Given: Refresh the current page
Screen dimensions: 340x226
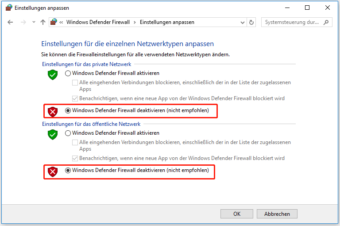Looking at the screenshot, I should [x=252, y=22].
